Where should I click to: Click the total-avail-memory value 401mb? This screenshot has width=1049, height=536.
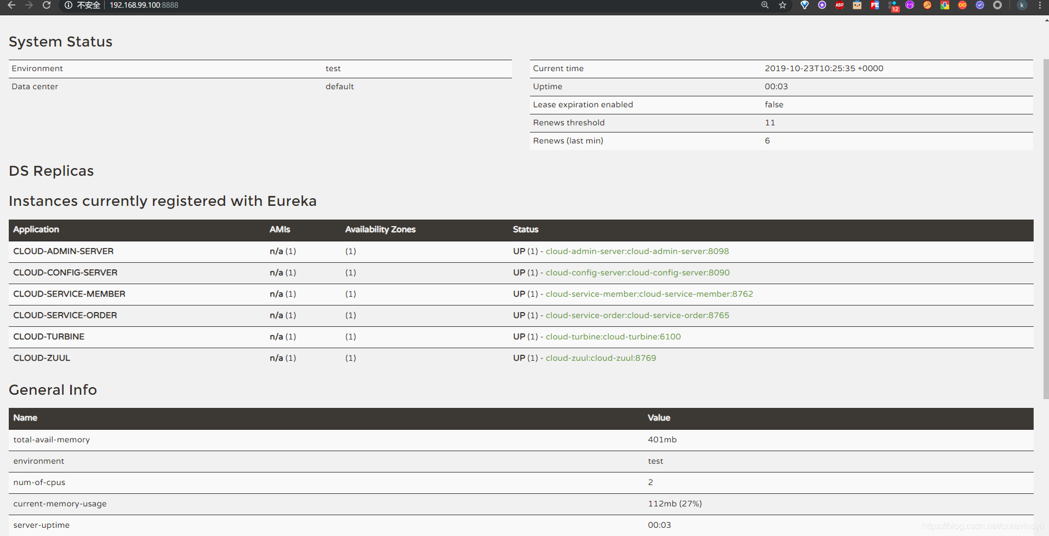point(662,440)
